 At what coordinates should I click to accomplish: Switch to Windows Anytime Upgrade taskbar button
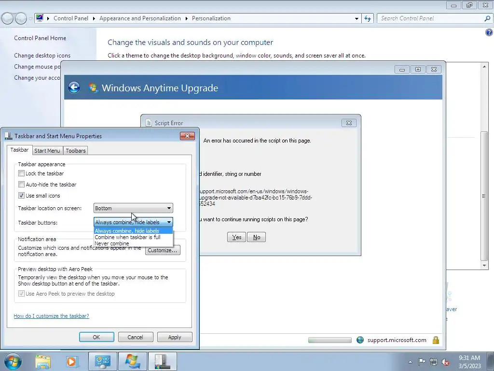(132, 361)
